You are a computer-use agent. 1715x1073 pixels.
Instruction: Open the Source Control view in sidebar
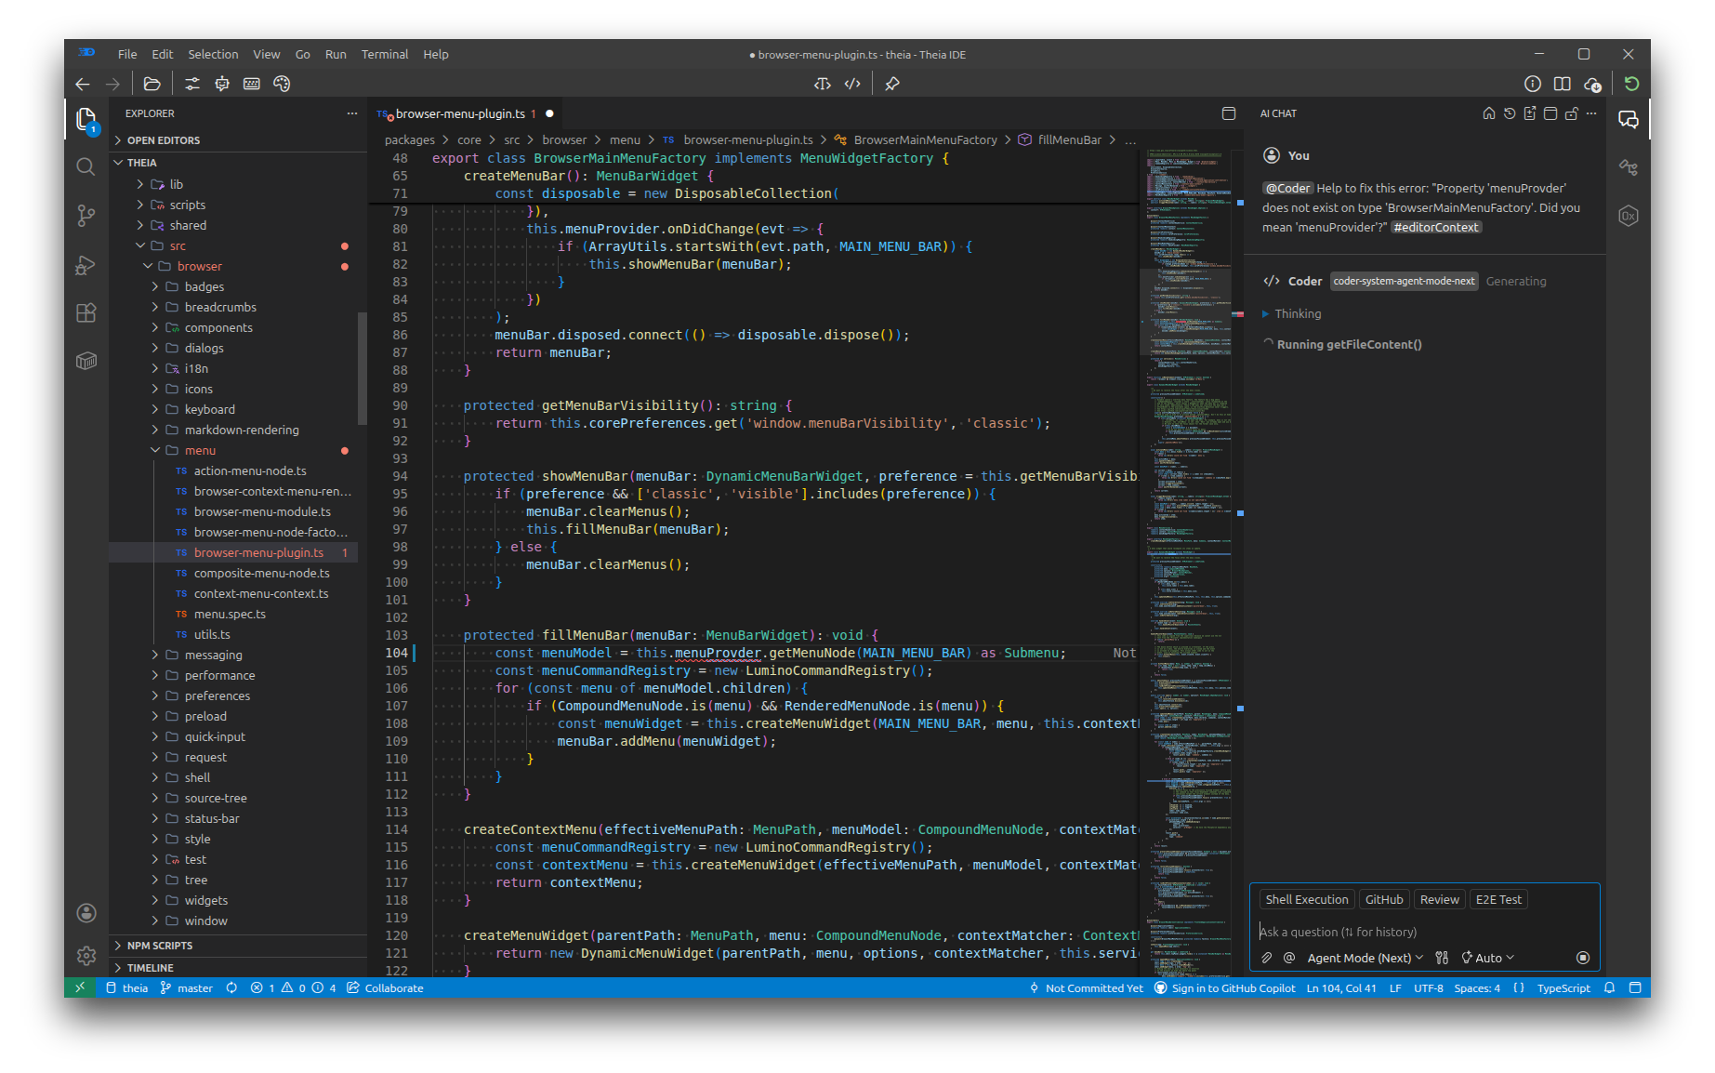(86, 216)
